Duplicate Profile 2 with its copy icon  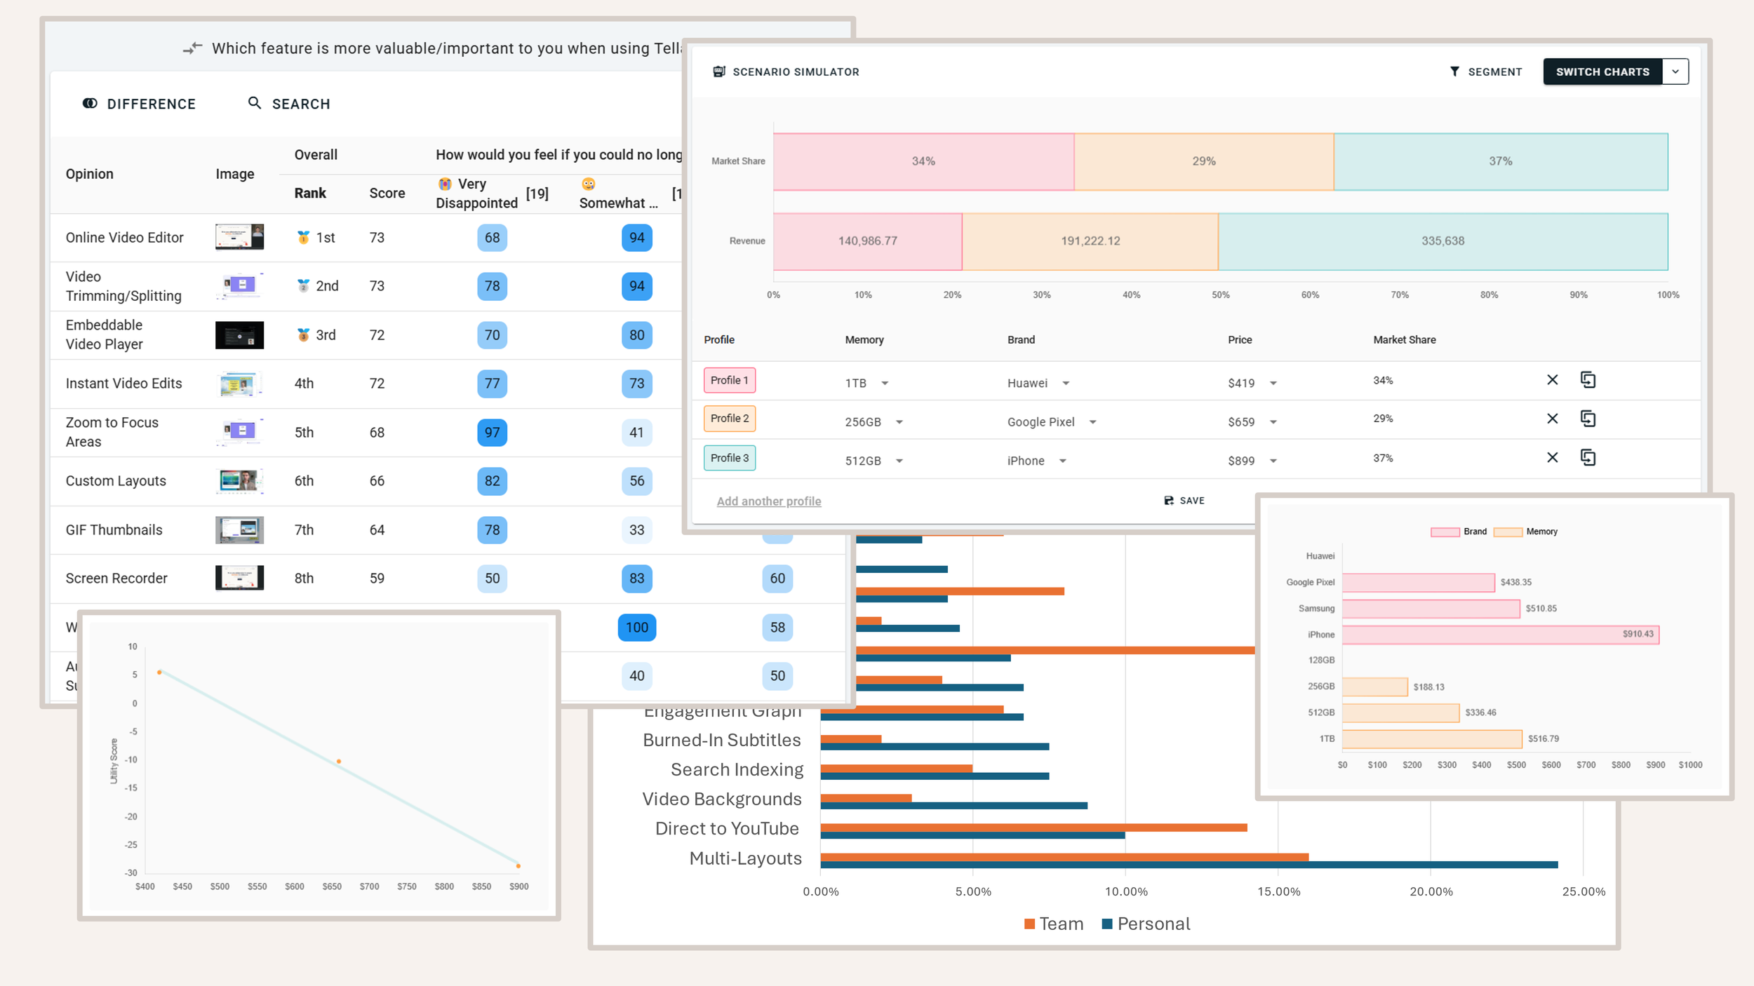pyautogui.click(x=1588, y=419)
